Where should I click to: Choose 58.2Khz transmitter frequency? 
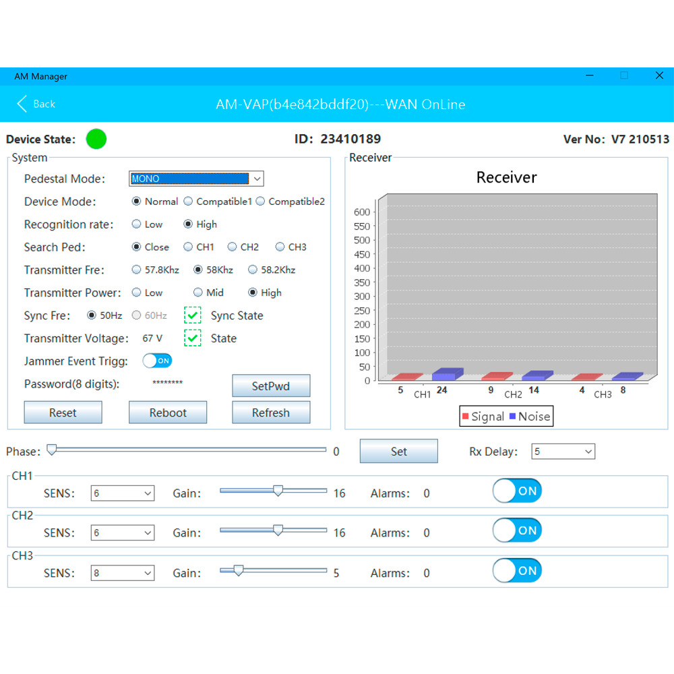click(x=253, y=270)
